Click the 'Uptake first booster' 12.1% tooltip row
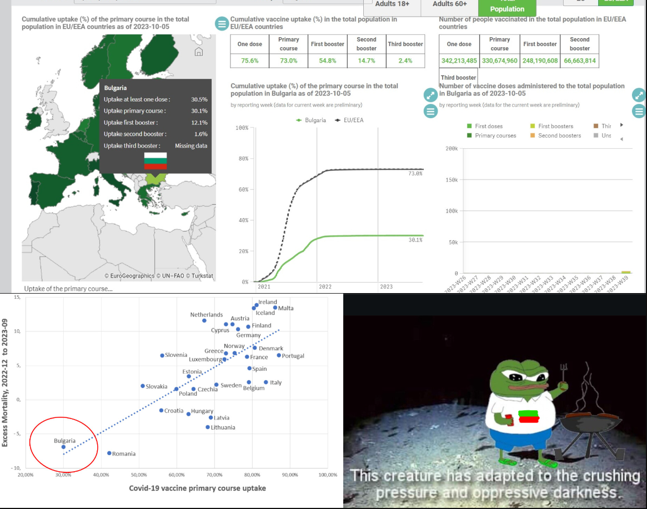The image size is (647, 509). pyautogui.click(x=155, y=123)
